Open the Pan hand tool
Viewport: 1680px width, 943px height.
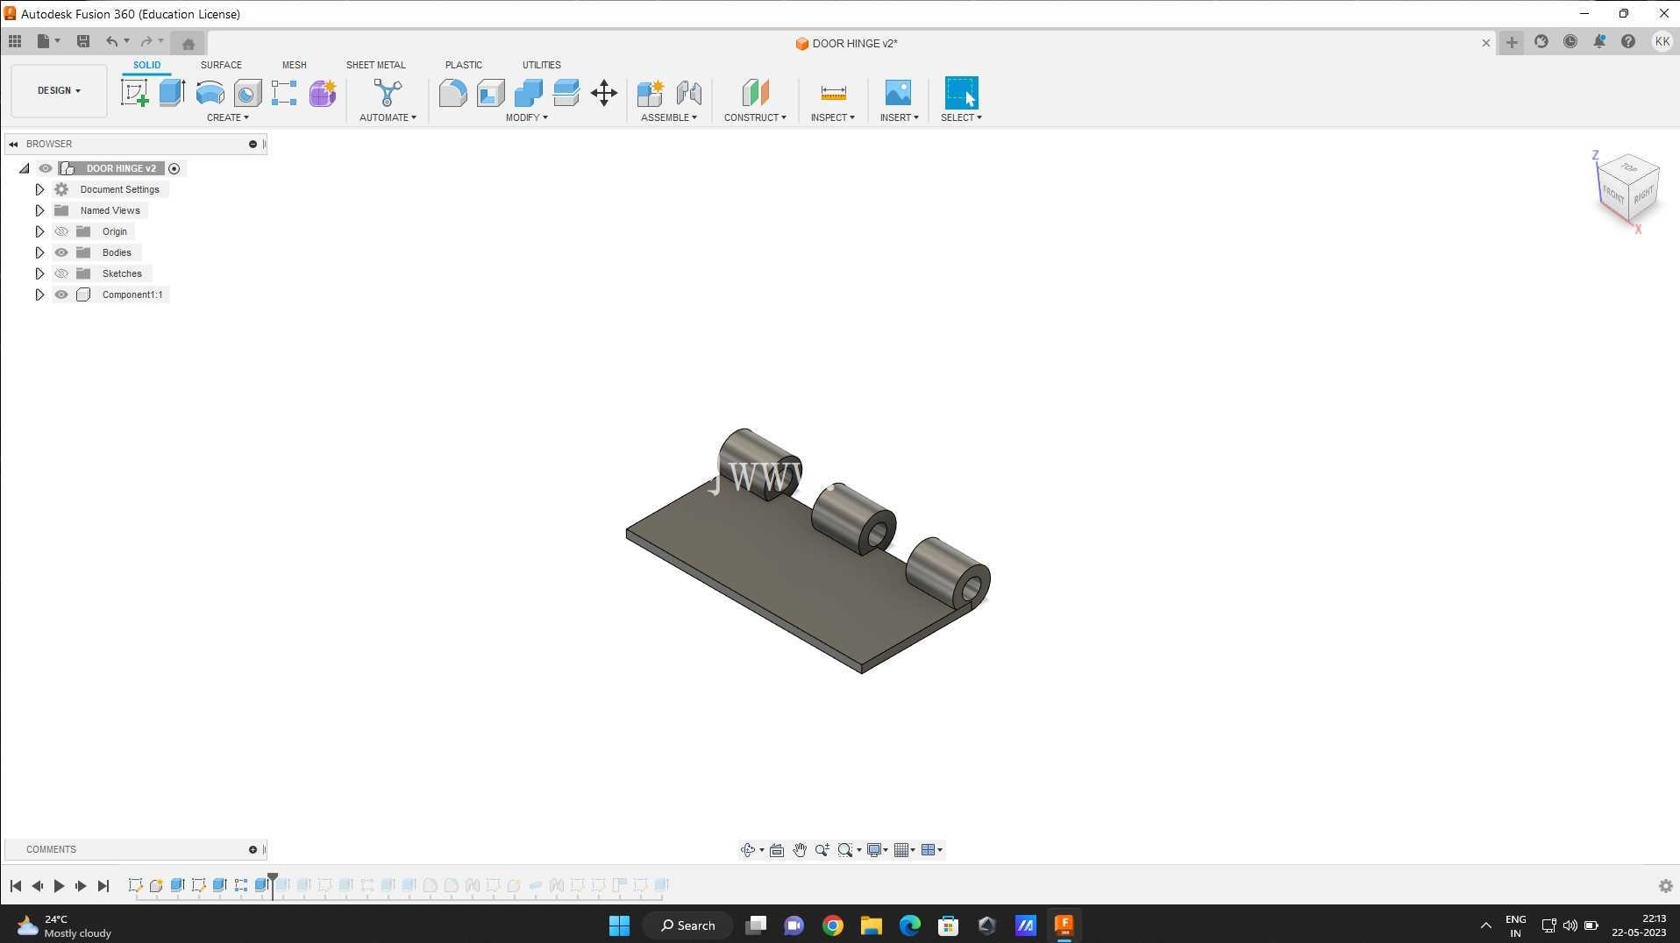tap(800, 850)
